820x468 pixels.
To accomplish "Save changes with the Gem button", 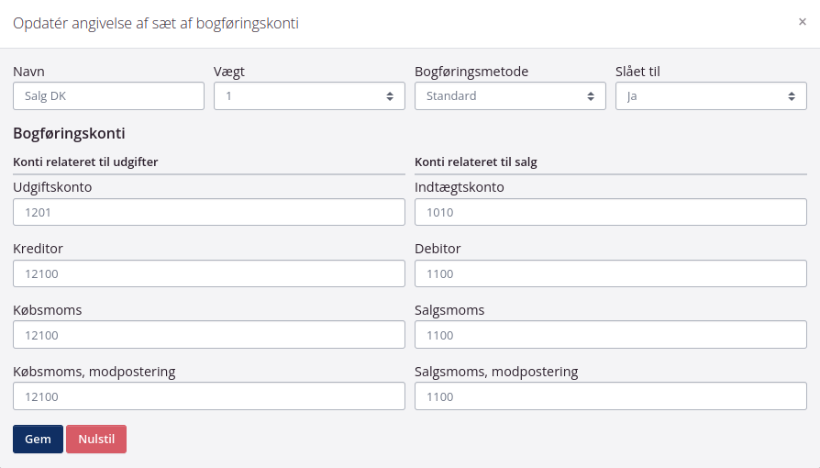I will [38, 439].
